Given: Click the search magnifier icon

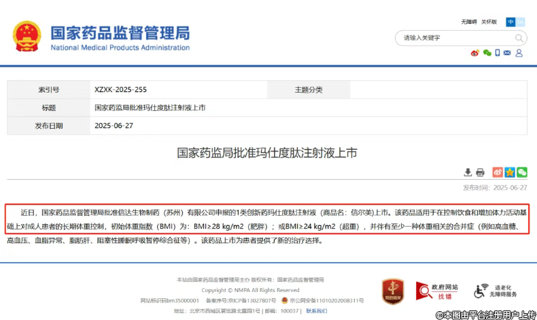Looking at the screenshot, I should point(518,37).
